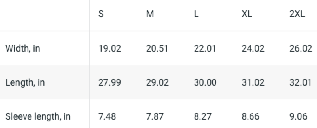The image size is (317, 128).
Task: Select width value 19.02 for size S
Action: point(110,49)
